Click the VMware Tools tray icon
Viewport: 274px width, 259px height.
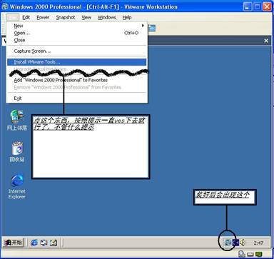coord(228,243)
